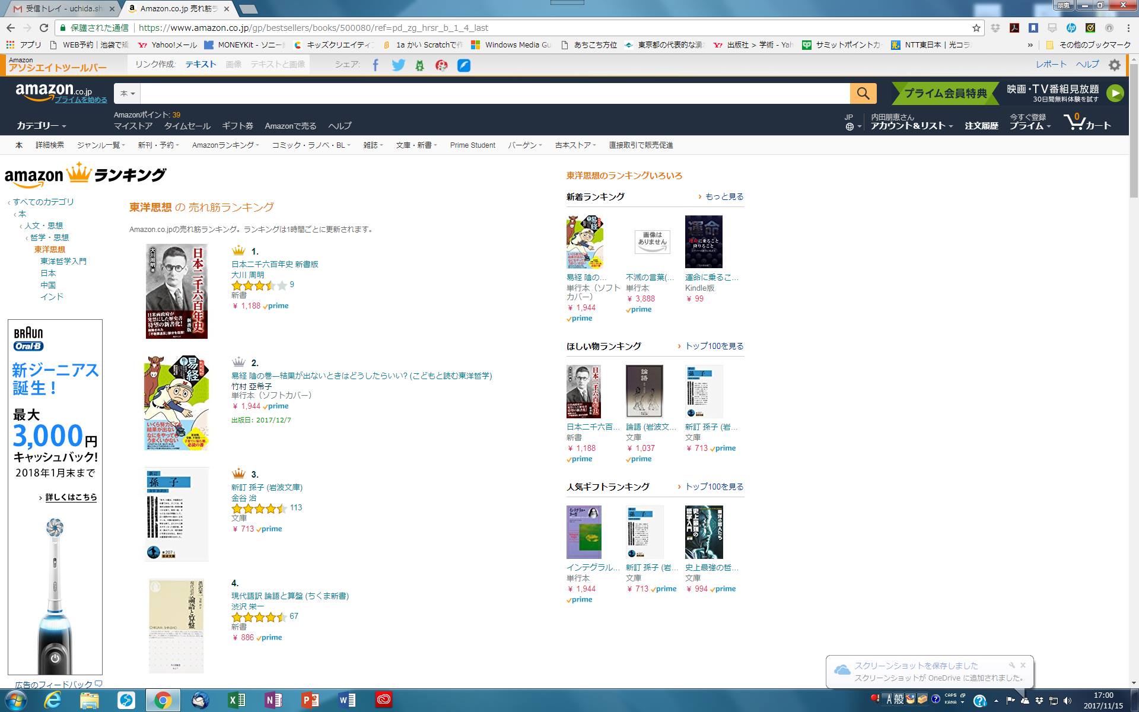The image size is (1139, 712).
Task: Open cover thumbnail of 新訂 孫子 rank 3
Action: (x=177, y=514)
